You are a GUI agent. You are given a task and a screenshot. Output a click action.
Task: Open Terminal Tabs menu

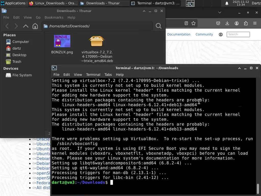tap(108, 75)
